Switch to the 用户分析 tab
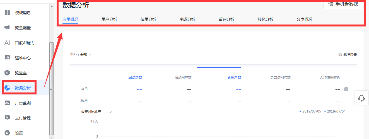Screen dimensions: 369x139 click(x=109, y=19)
